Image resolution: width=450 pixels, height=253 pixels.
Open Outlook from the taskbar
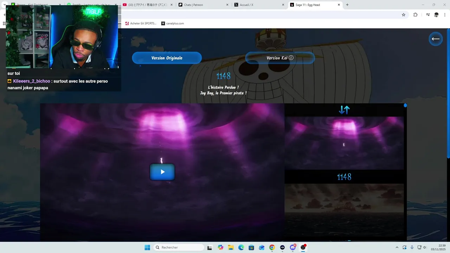tap(262, 247)
